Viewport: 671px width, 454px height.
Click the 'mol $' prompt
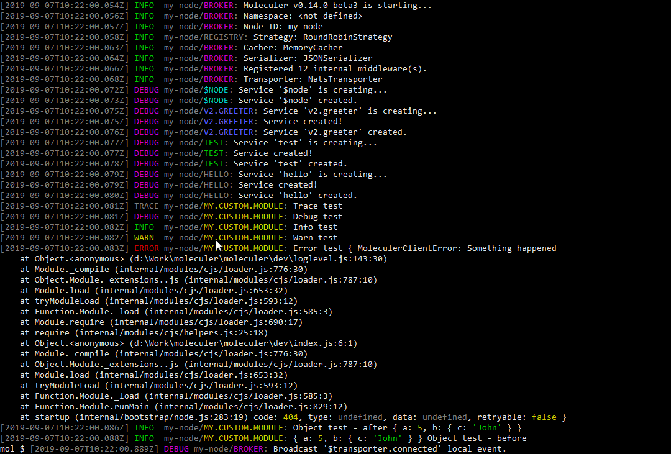[12, 449]
